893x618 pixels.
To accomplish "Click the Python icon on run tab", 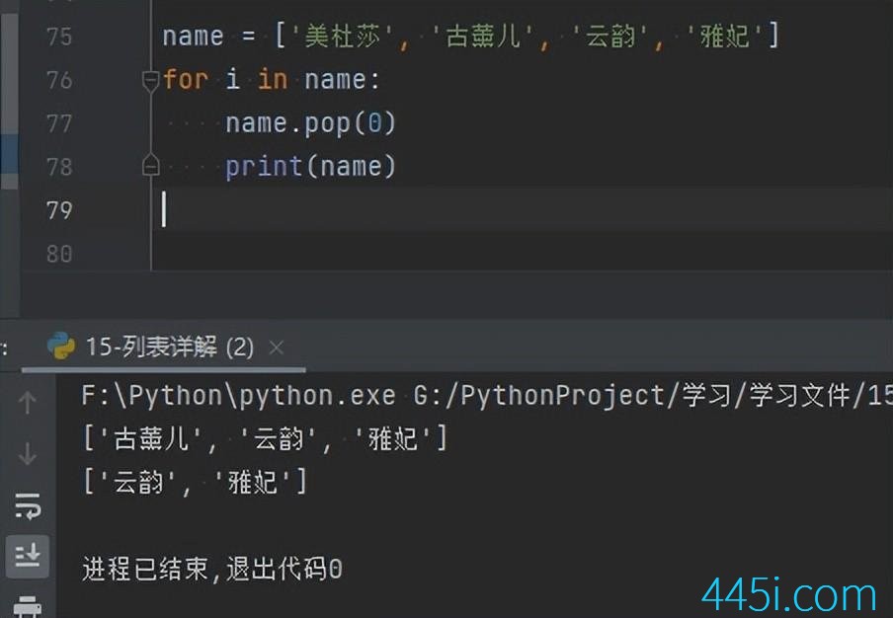I will click(61, 346).
